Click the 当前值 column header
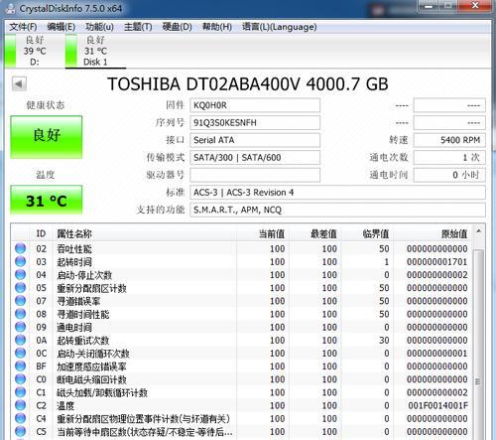The width and height of the screenshot is (496, 440). tap(263, 233)
